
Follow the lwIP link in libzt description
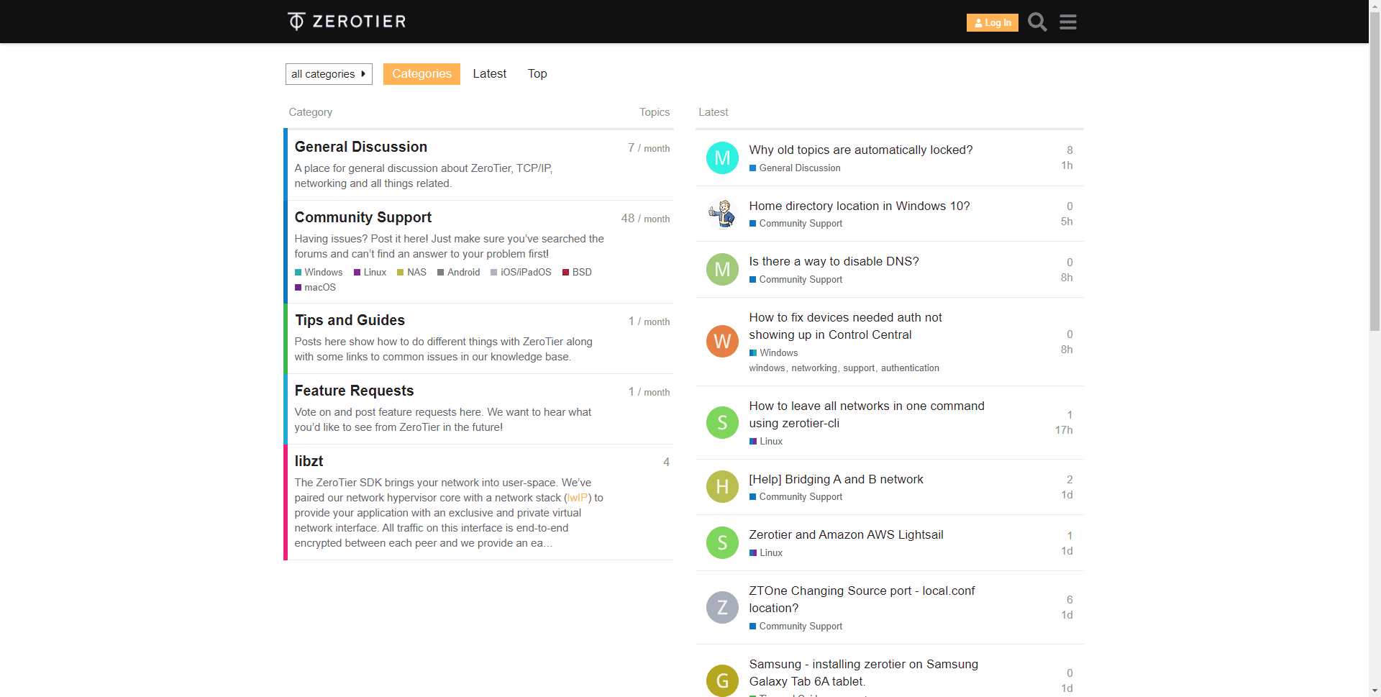pyautogui.click(x=578, y=498)
